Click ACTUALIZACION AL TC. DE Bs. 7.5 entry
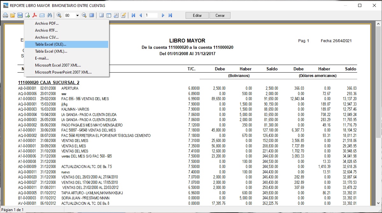 86,167
